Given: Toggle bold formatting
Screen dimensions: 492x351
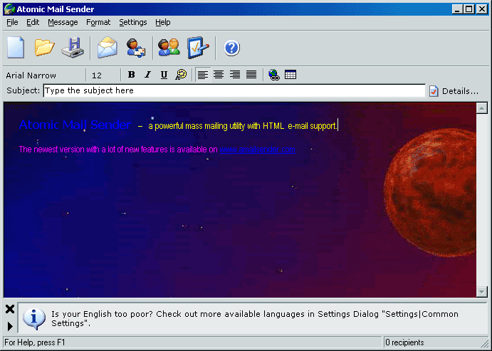Looking at the screenshot, I should click(x=132, y=75).
